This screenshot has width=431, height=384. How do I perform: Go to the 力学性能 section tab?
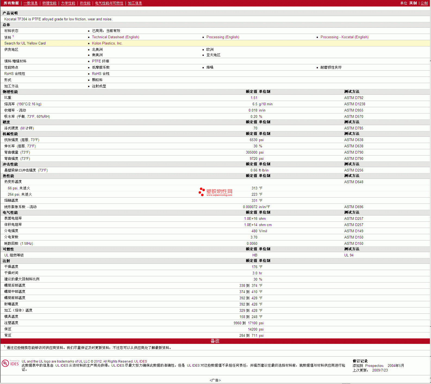click(68, 3)
